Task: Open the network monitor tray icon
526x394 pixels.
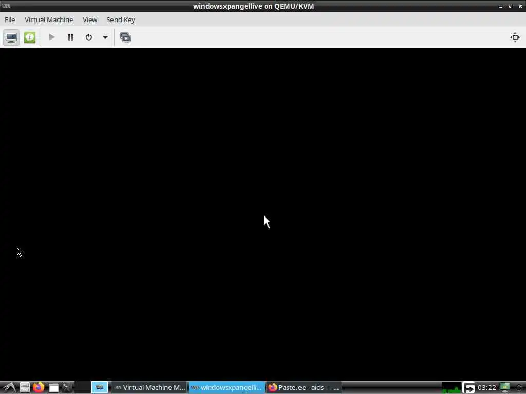Action: (504, 388)
